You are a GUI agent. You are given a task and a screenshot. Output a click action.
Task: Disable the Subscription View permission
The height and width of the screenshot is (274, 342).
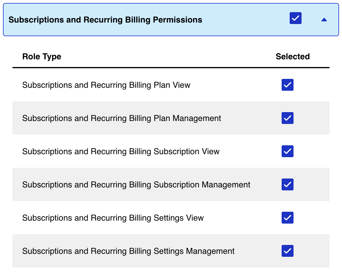coord(287,151)
